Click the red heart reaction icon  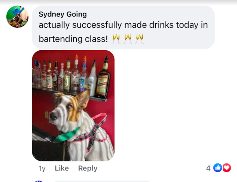coord(226,168)
